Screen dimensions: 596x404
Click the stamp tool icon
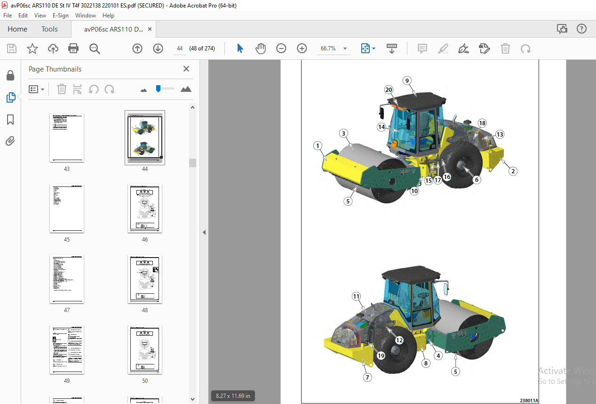point(485,48)
